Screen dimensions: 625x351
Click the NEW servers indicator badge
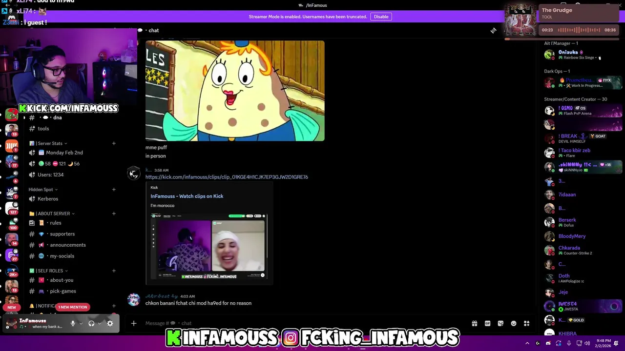click(x=12, y=308)
